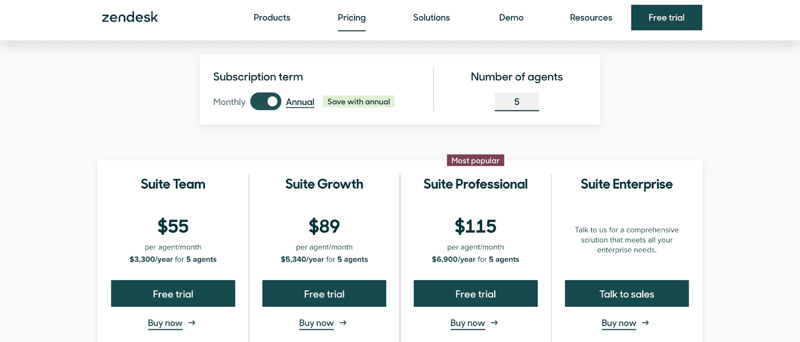Select the Pricing navigation tab

click(x=351, y=17)
